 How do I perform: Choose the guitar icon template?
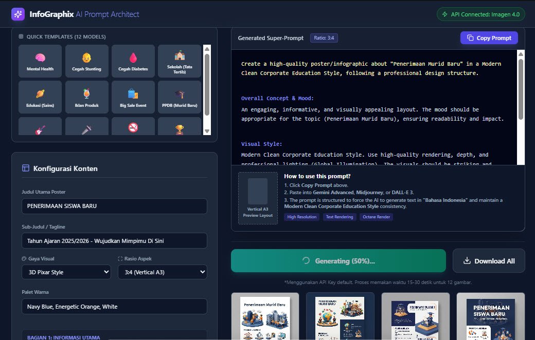click(40, 126)
